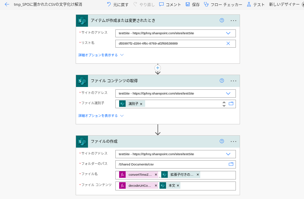The width and height of the screenshot is (304, 199).
Task: Remove the 識別子 token
Action: click(141, 104)
